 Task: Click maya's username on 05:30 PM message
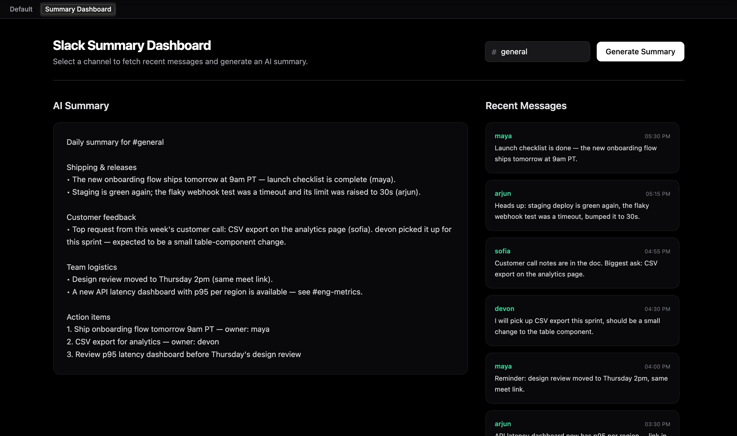coord(503,136)
